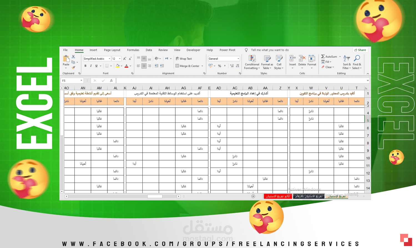Expand the formula bar chevron
This screenshot has height=248, width=416.
point(368,81)
